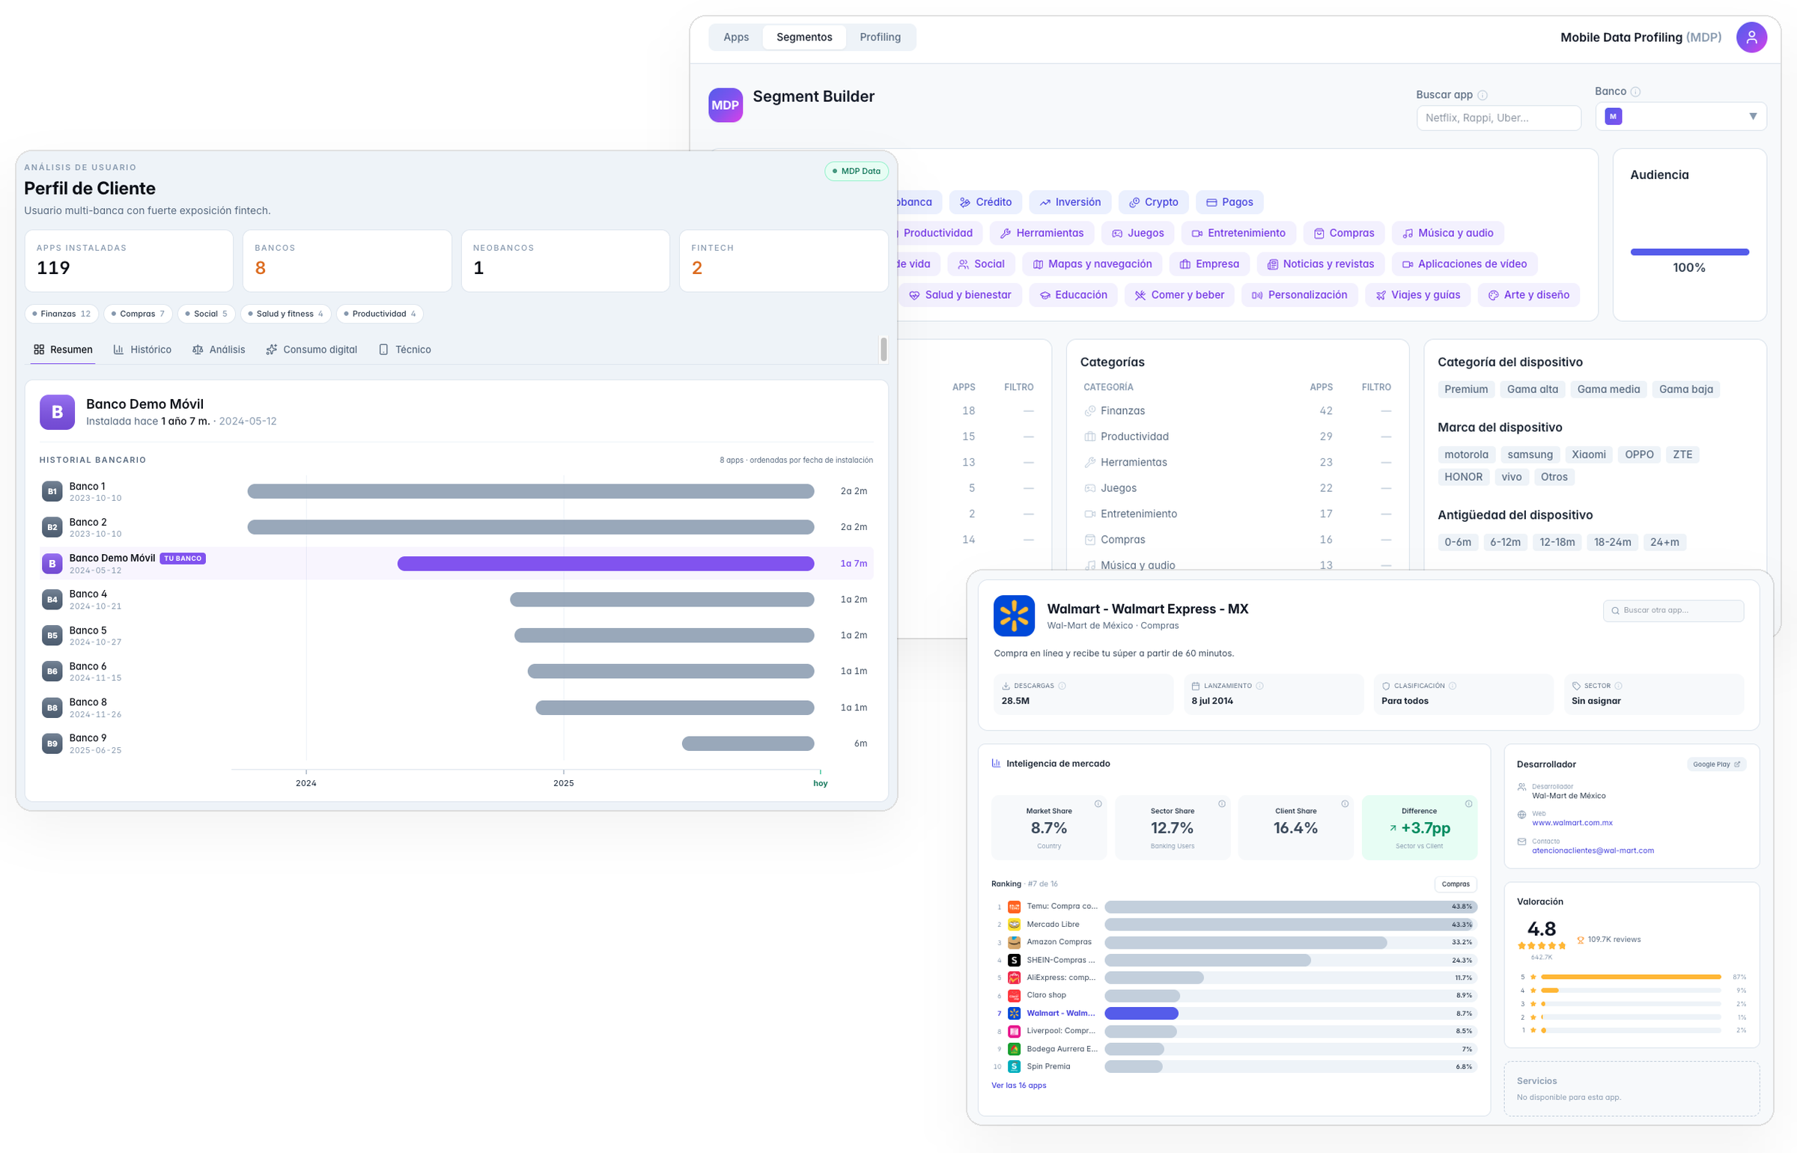Open the Histórico tab in Perfil de Cliente

coord(142,350)
